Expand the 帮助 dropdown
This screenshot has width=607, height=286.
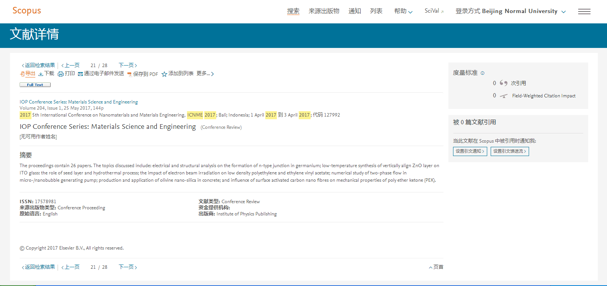pos(403,11)
